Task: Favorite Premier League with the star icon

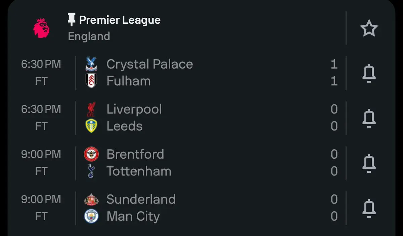Action: point(369,28)
